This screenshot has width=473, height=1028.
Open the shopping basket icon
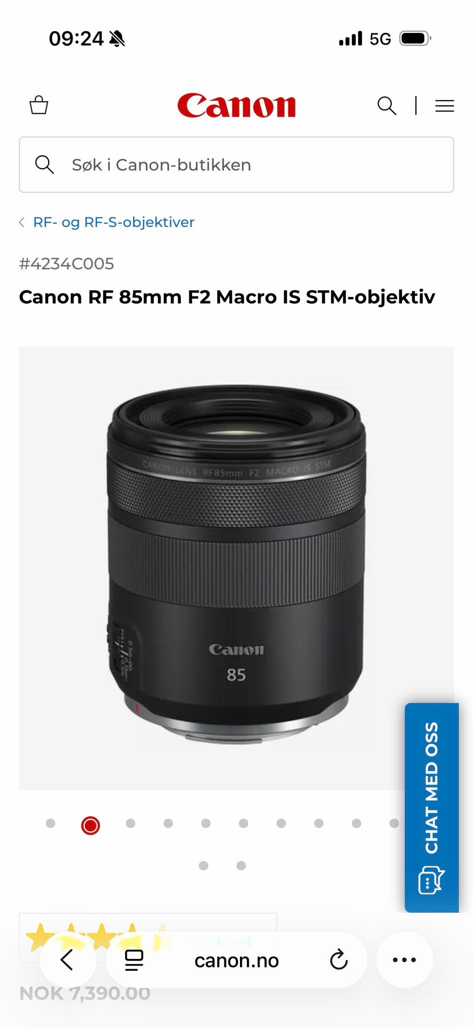click(39, 105)
